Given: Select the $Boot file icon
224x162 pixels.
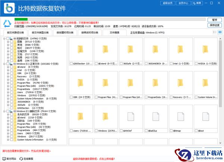Looking at the screenshot, I should [205, 117].
